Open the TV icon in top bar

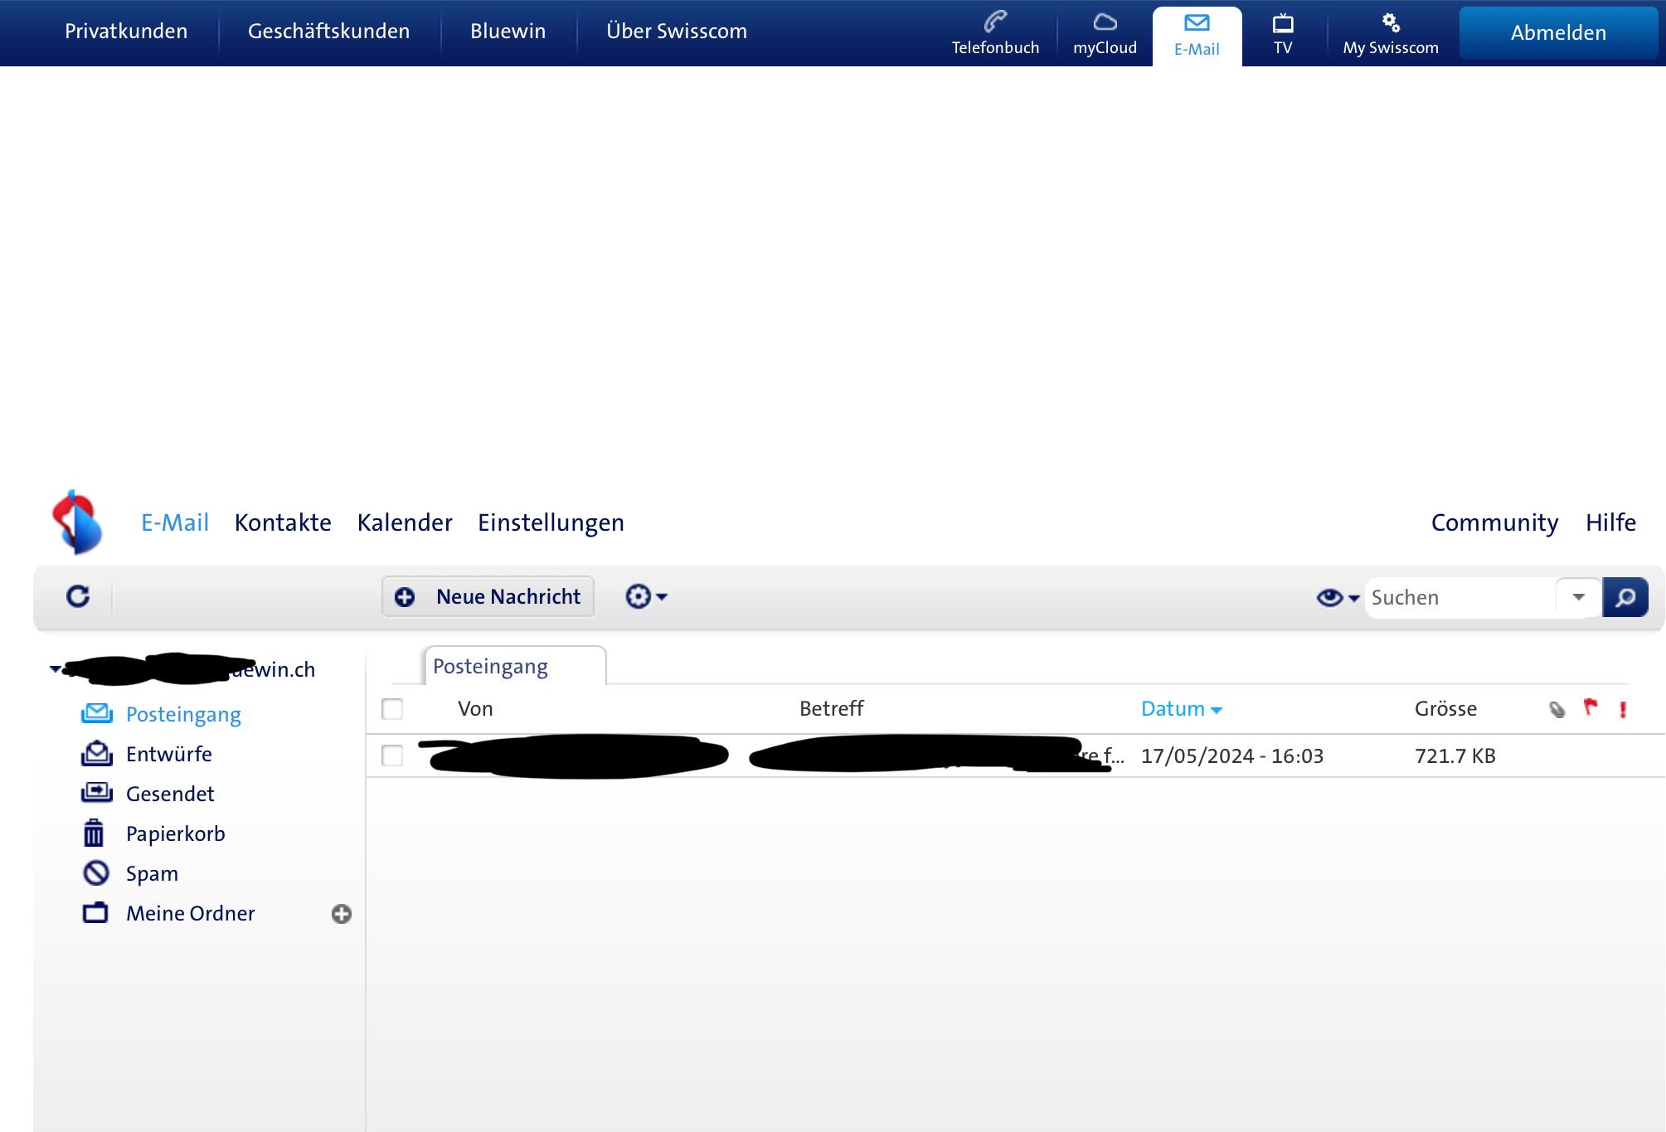(x=1282, y=23)
